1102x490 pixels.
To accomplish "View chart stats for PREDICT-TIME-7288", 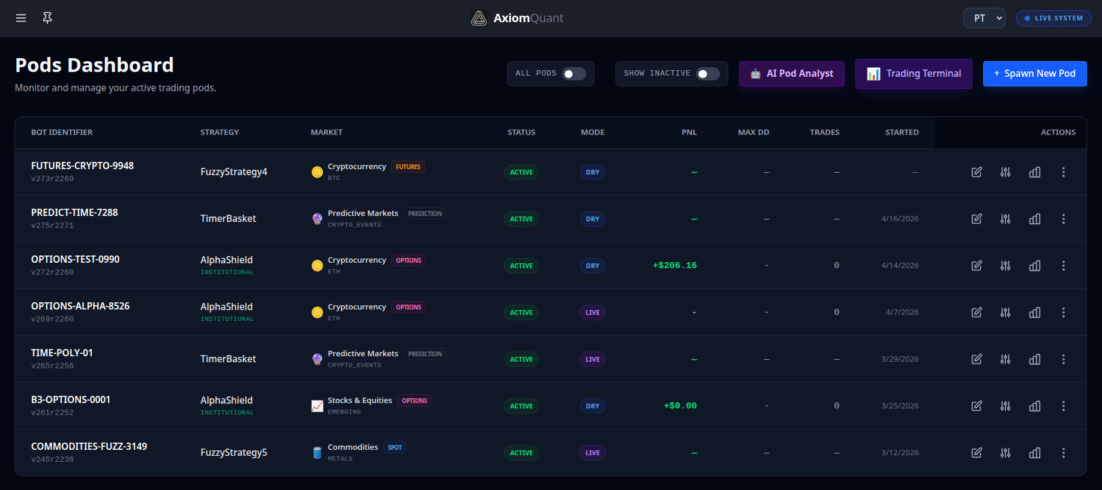I will pyautogui.click(x=1035, y=219).
